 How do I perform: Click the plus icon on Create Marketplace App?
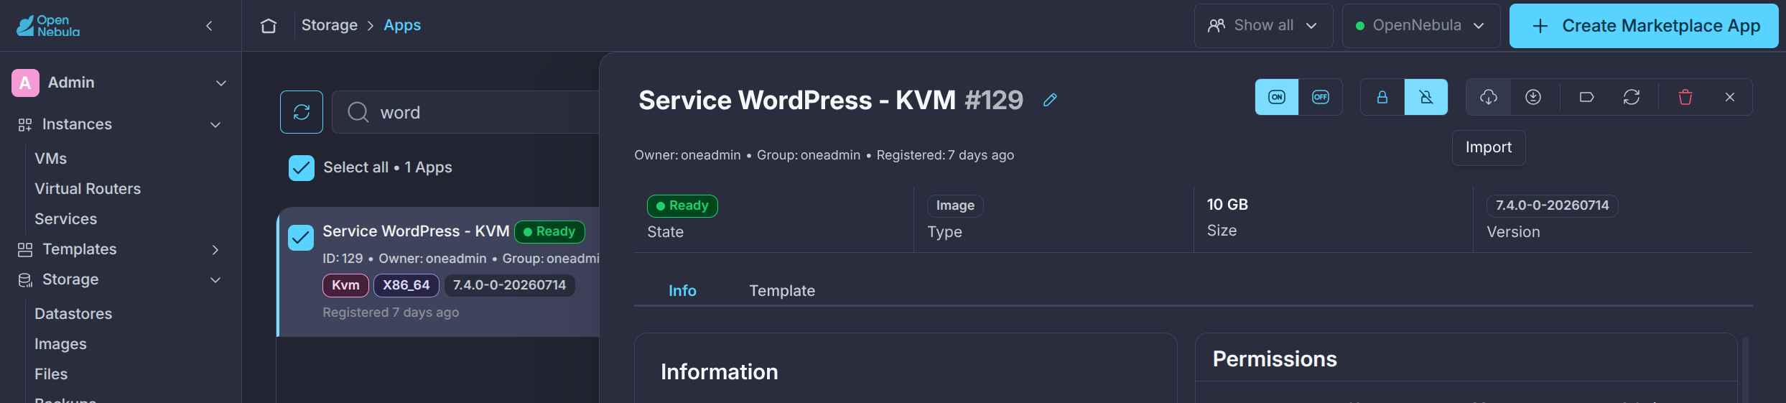[x=1540, y=26]
